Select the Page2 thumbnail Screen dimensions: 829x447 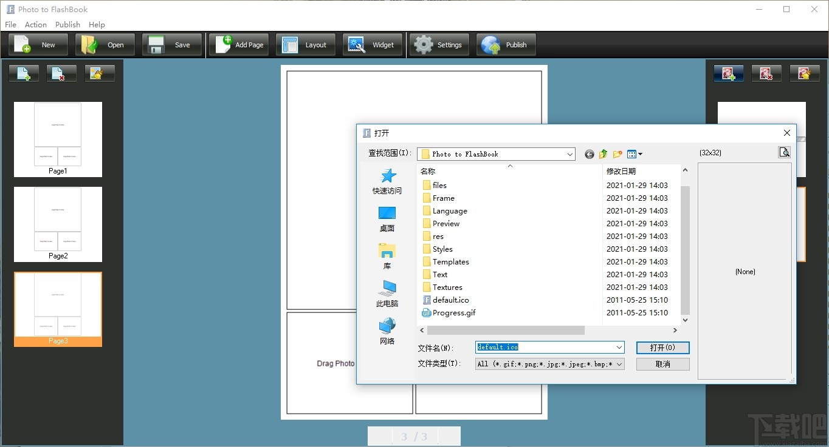[x=58, y=224]
